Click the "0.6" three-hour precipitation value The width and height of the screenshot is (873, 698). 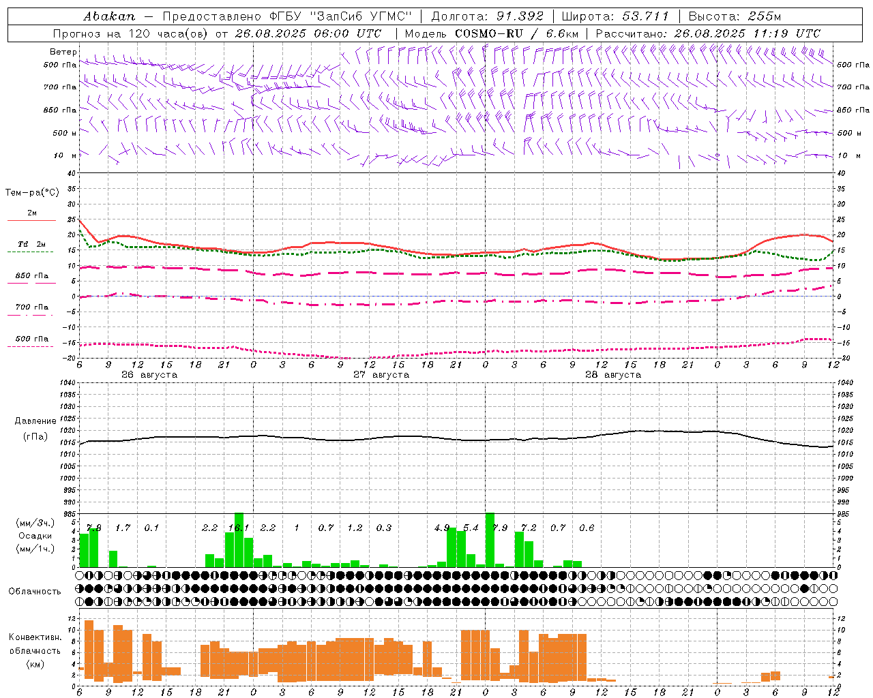[587, 528]
